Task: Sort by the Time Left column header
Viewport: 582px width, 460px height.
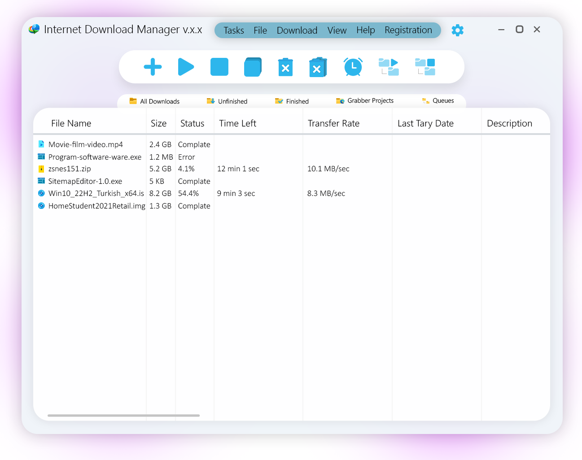Action: click(x=238, y=123)
